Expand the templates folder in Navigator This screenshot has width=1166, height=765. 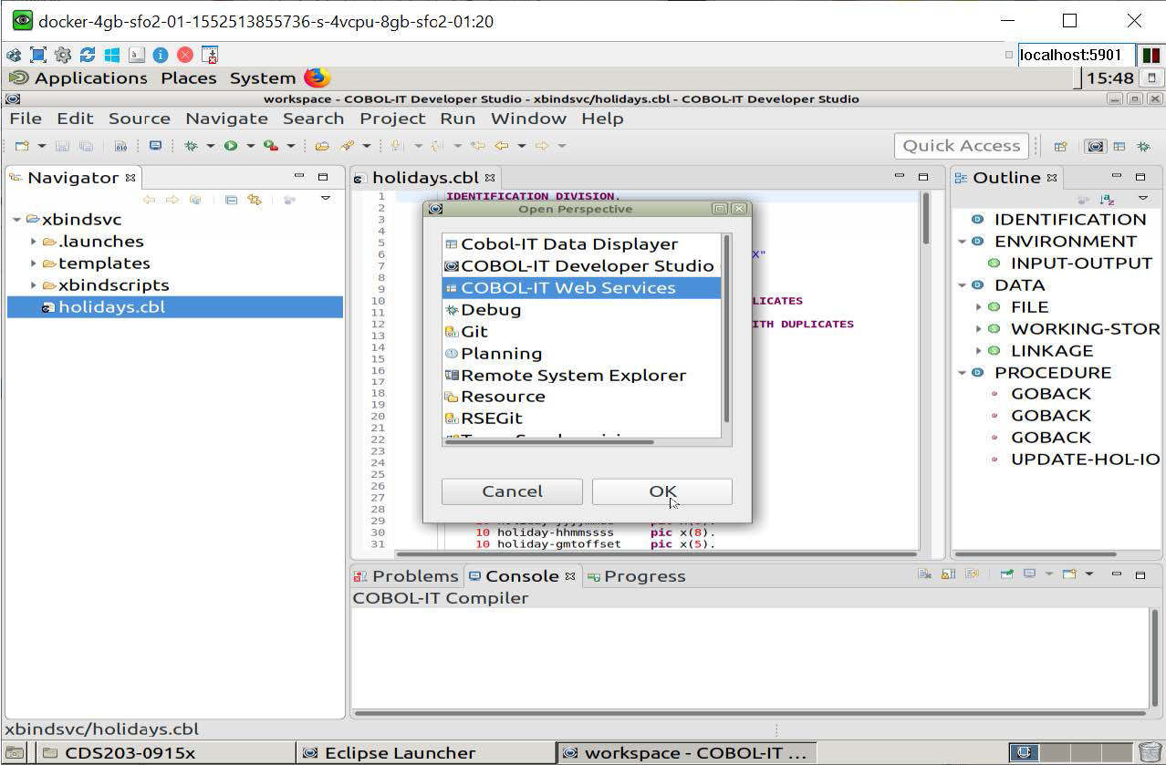tap(34, 264)
